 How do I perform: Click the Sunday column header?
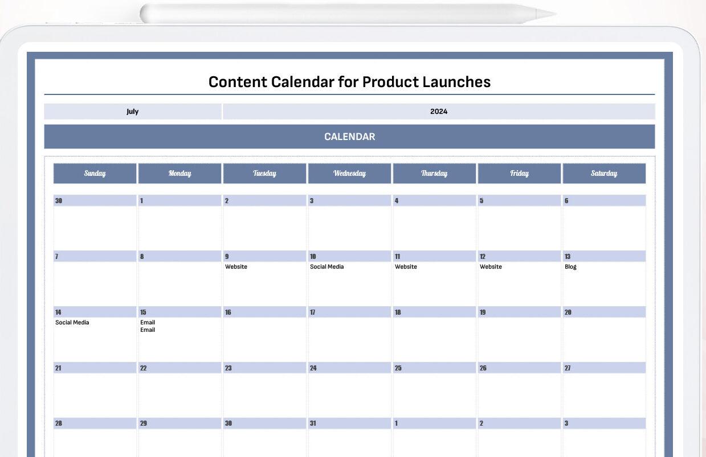95,174
